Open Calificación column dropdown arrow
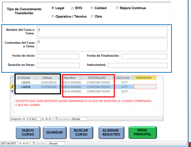 click(154, 78)
